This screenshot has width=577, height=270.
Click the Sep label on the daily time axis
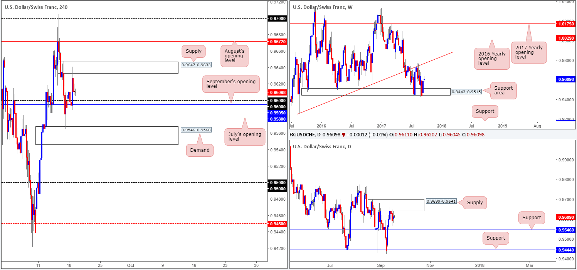pyautogui.click(x=381, y=265)
